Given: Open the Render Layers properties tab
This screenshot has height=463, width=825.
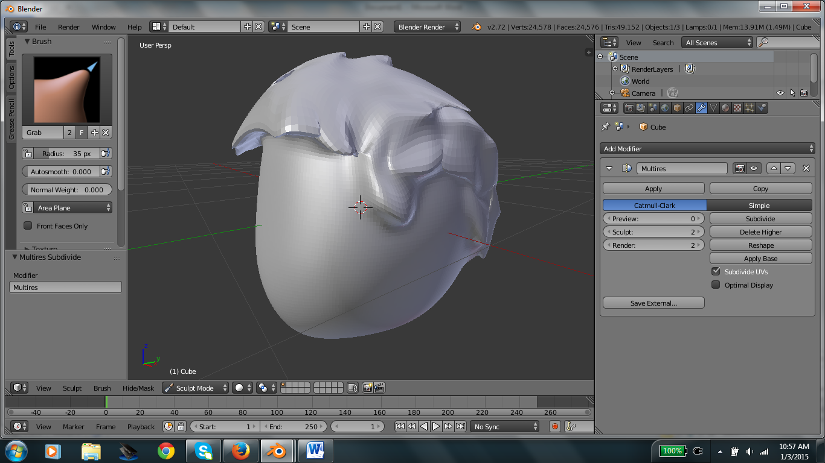Looking at the screenshot, I should 641,109.
